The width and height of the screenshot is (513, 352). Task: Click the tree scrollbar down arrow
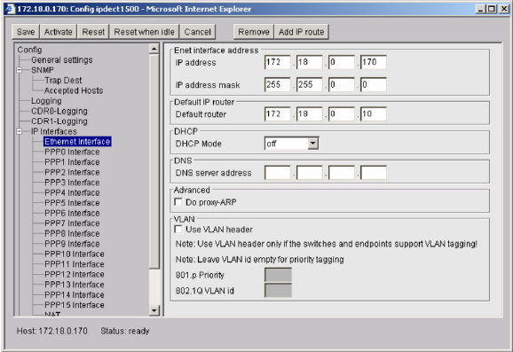[154, 310]
